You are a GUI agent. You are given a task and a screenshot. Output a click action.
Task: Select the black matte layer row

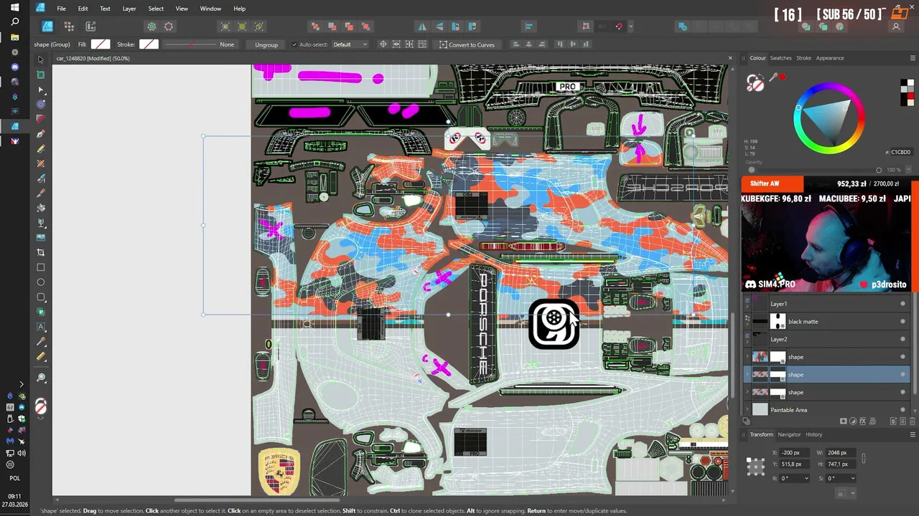click(827, 322)
